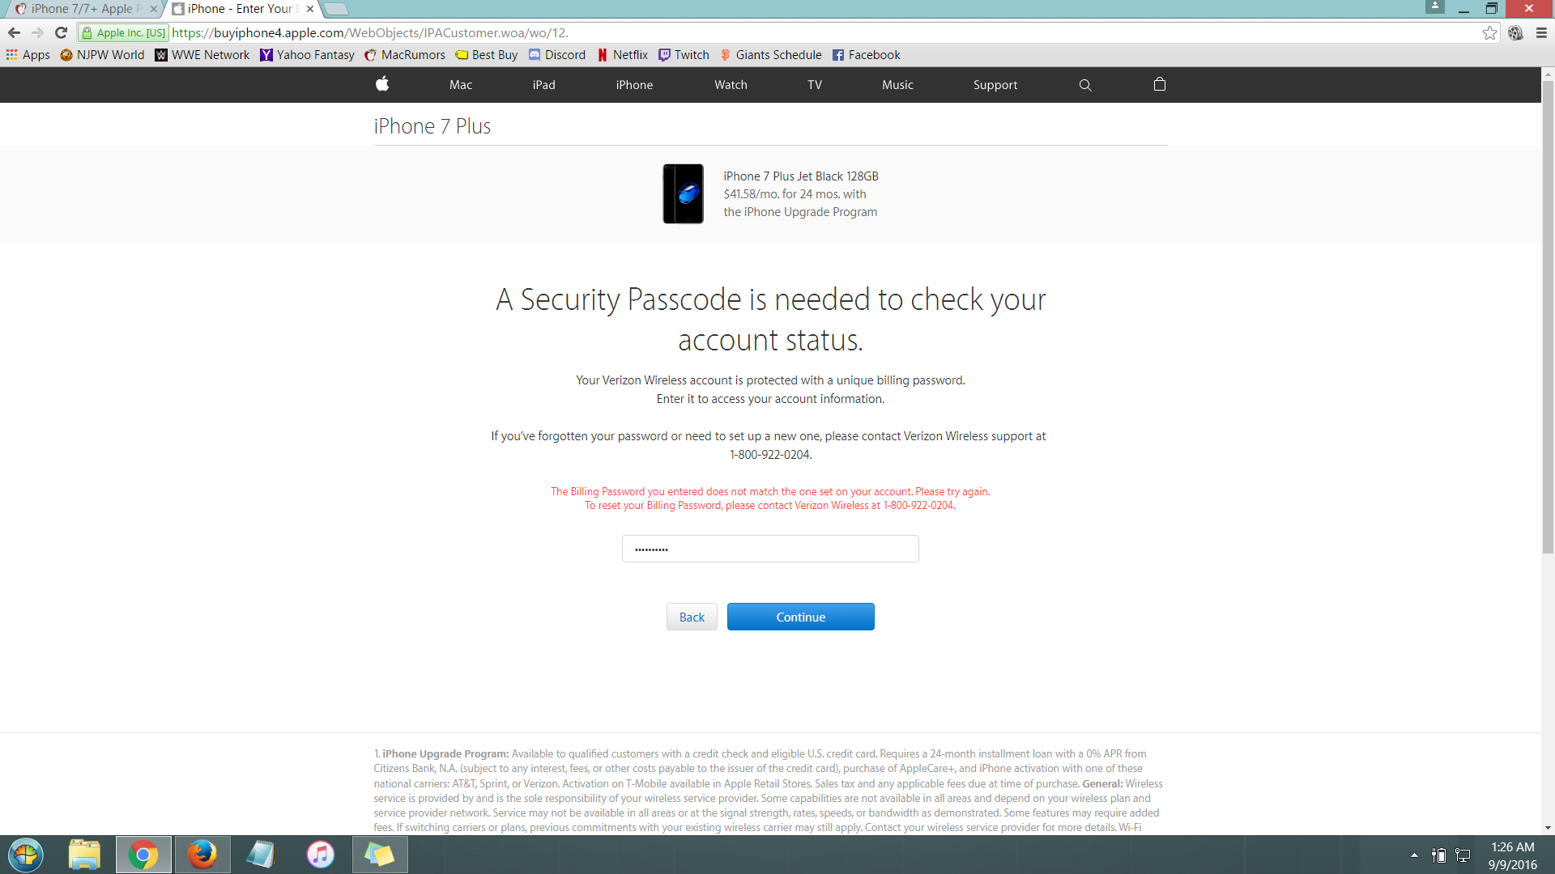
Task: Launch Firefox from the taskbar
Action: pyautogui.click(x=202, y=855)
